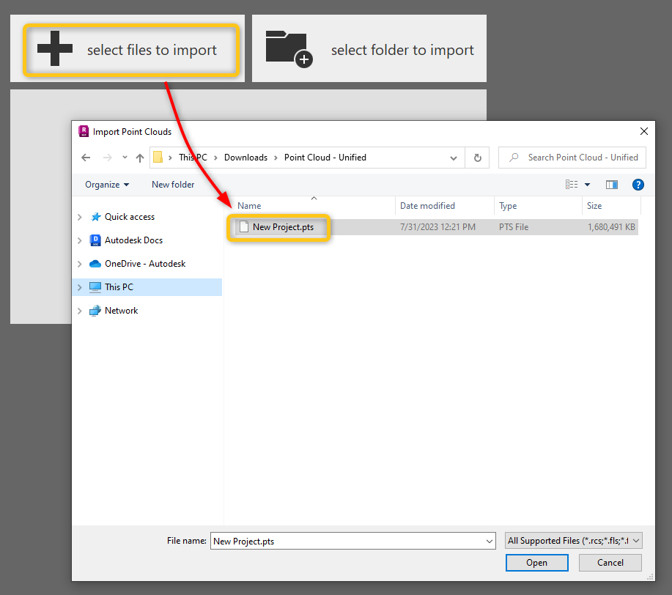Expand the Quick access tree item
Screen dimensions: 672x595
[80, 216]
